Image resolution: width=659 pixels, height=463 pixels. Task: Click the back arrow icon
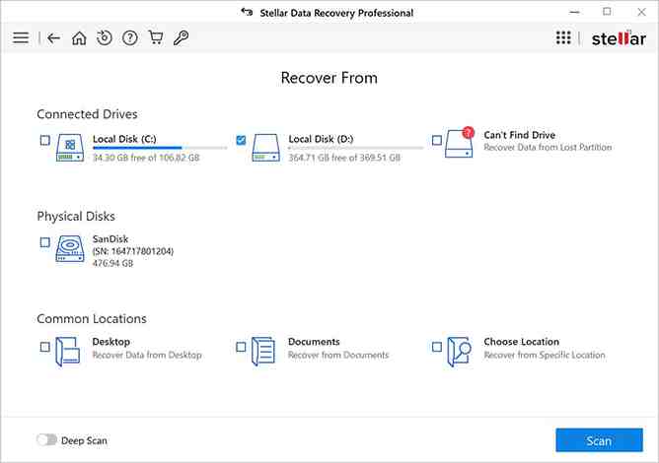(x=54, y=38)
